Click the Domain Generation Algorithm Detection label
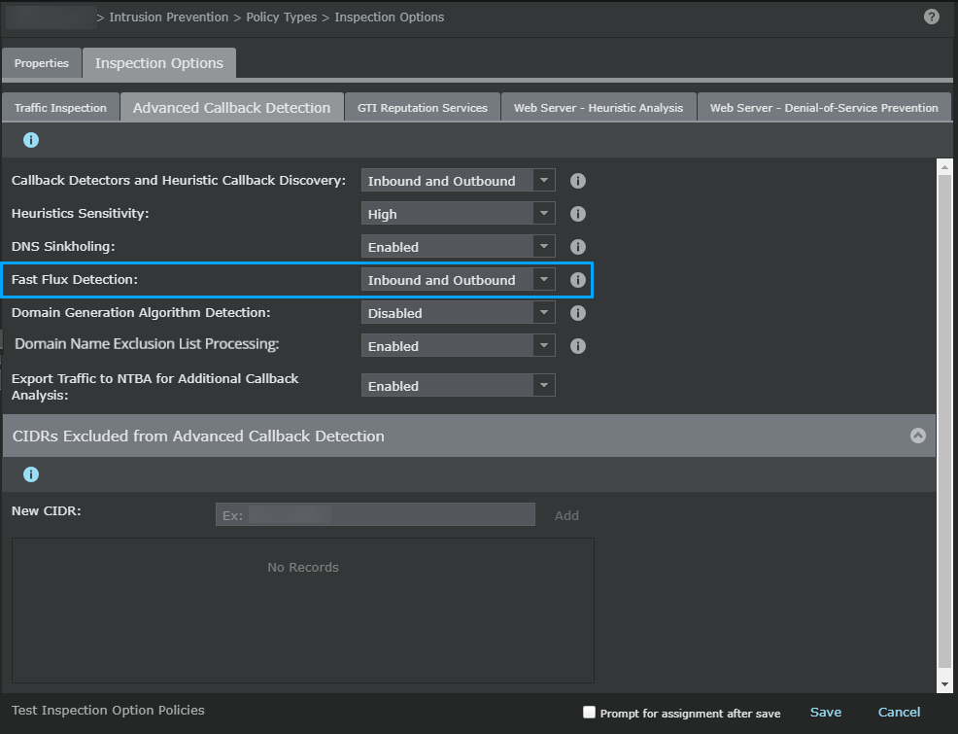The width and height of the screenshot is (958, 734). [x=141, y=312]
